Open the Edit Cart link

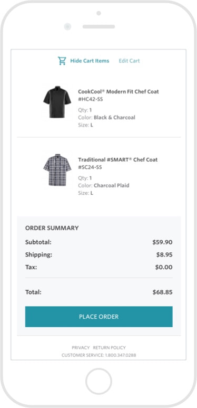[x=129, y=61]
